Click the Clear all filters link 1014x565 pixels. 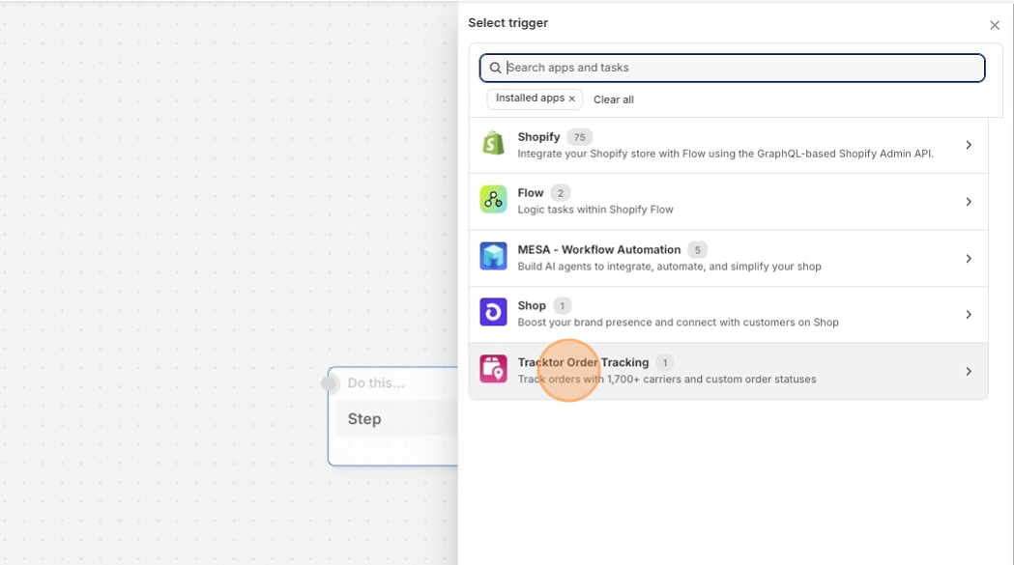coord(614,99)
